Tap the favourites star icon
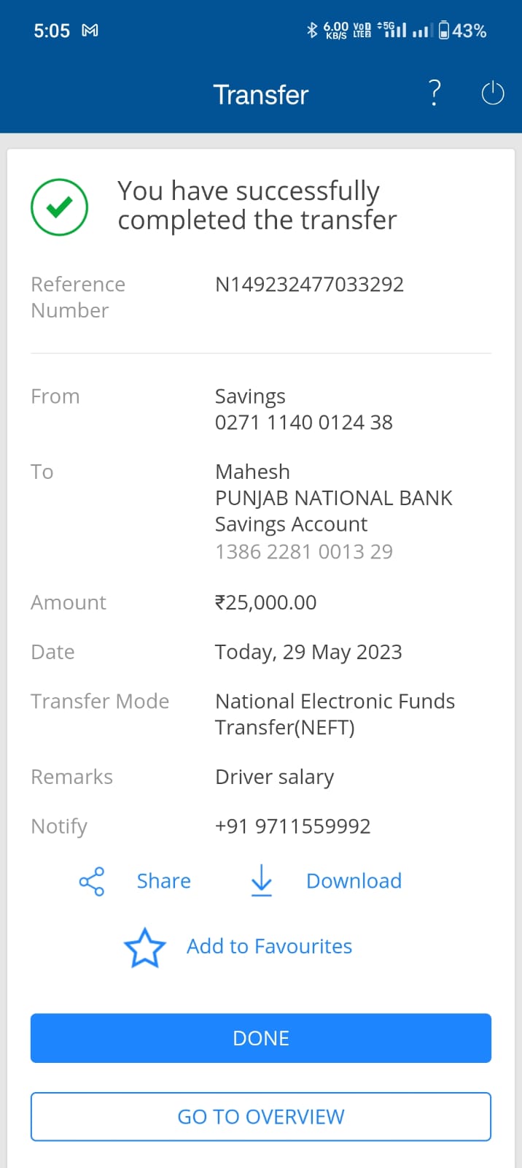522x1168 pixels. click(145, 948)
